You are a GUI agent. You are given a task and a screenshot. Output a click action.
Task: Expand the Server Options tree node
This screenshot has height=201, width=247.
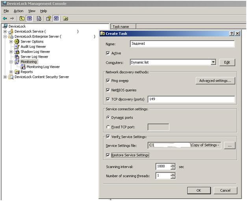coord(11,41)
